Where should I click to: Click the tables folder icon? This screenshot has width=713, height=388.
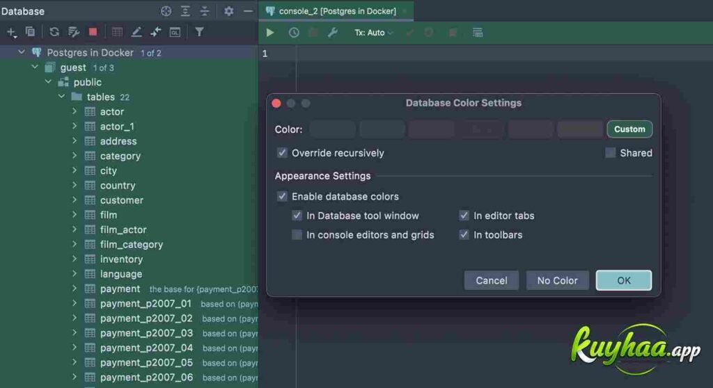pos(77,97)
